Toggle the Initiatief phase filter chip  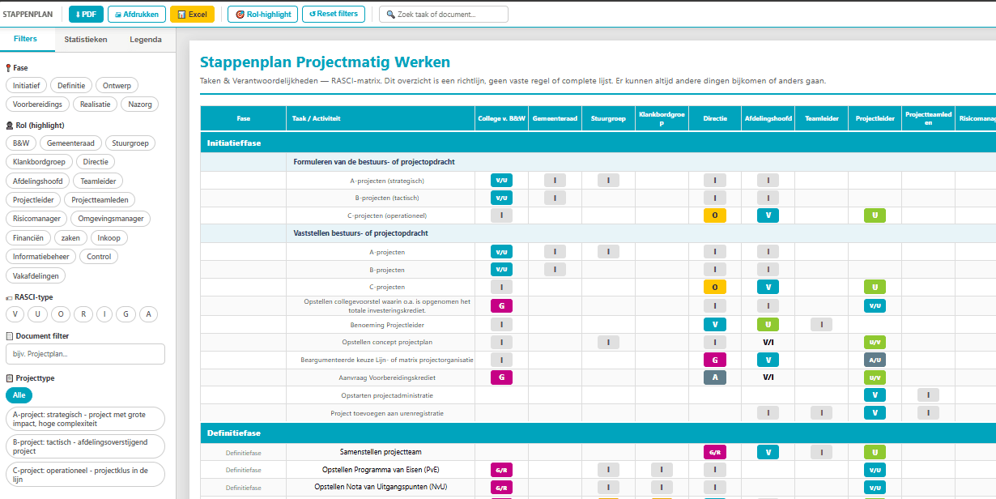point(27,85)
